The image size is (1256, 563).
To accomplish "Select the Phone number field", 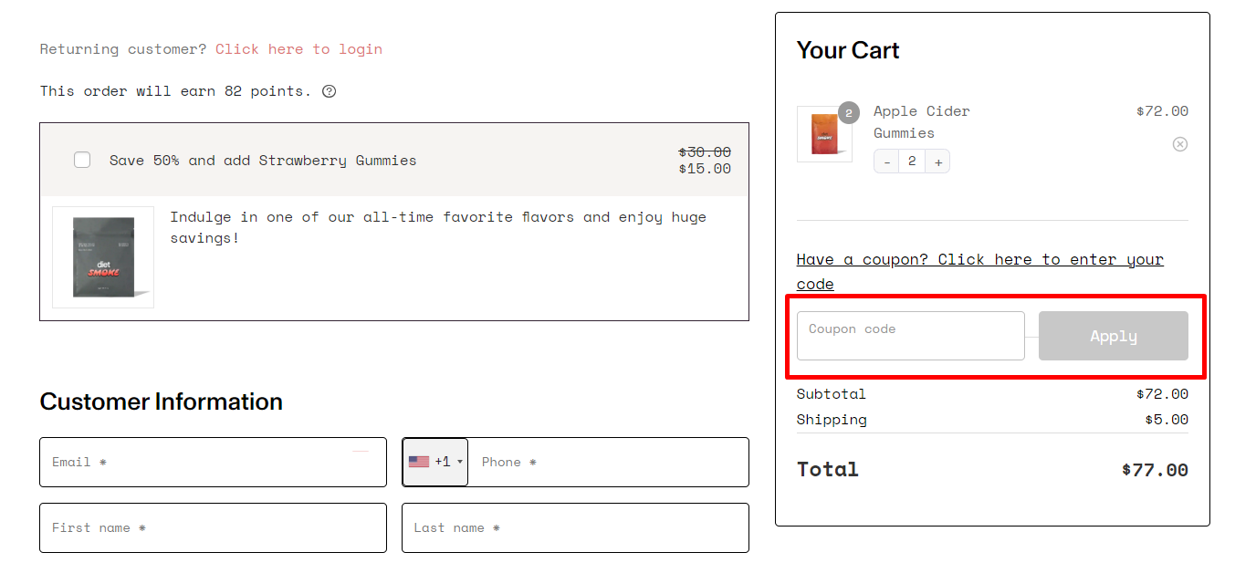I will click(608, 462).
